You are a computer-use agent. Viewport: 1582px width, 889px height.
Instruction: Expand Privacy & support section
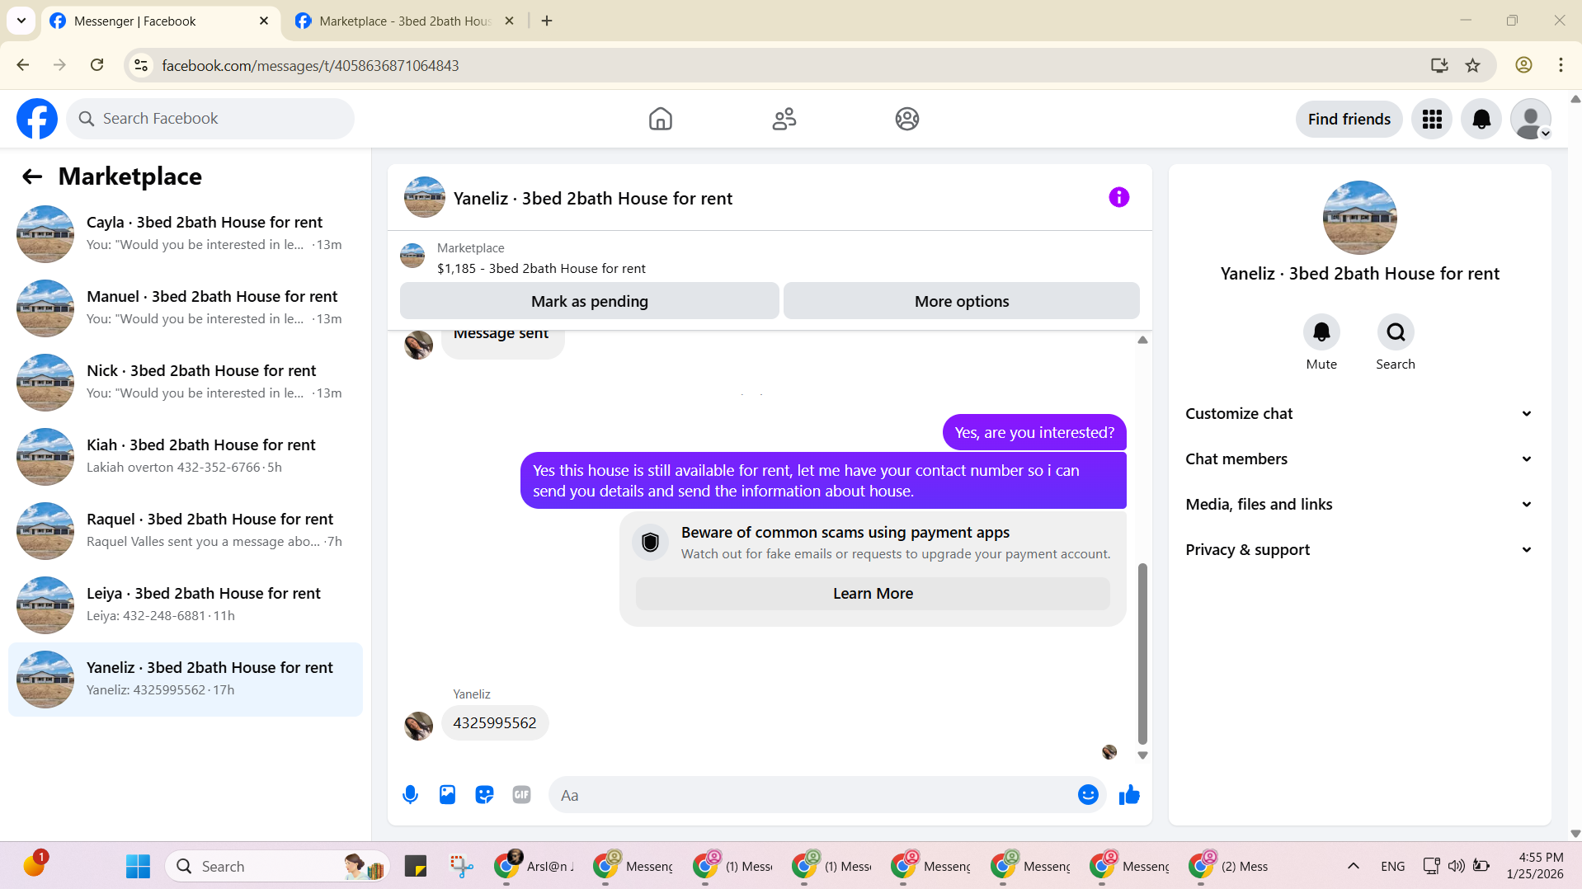[x=1359, y=550]
